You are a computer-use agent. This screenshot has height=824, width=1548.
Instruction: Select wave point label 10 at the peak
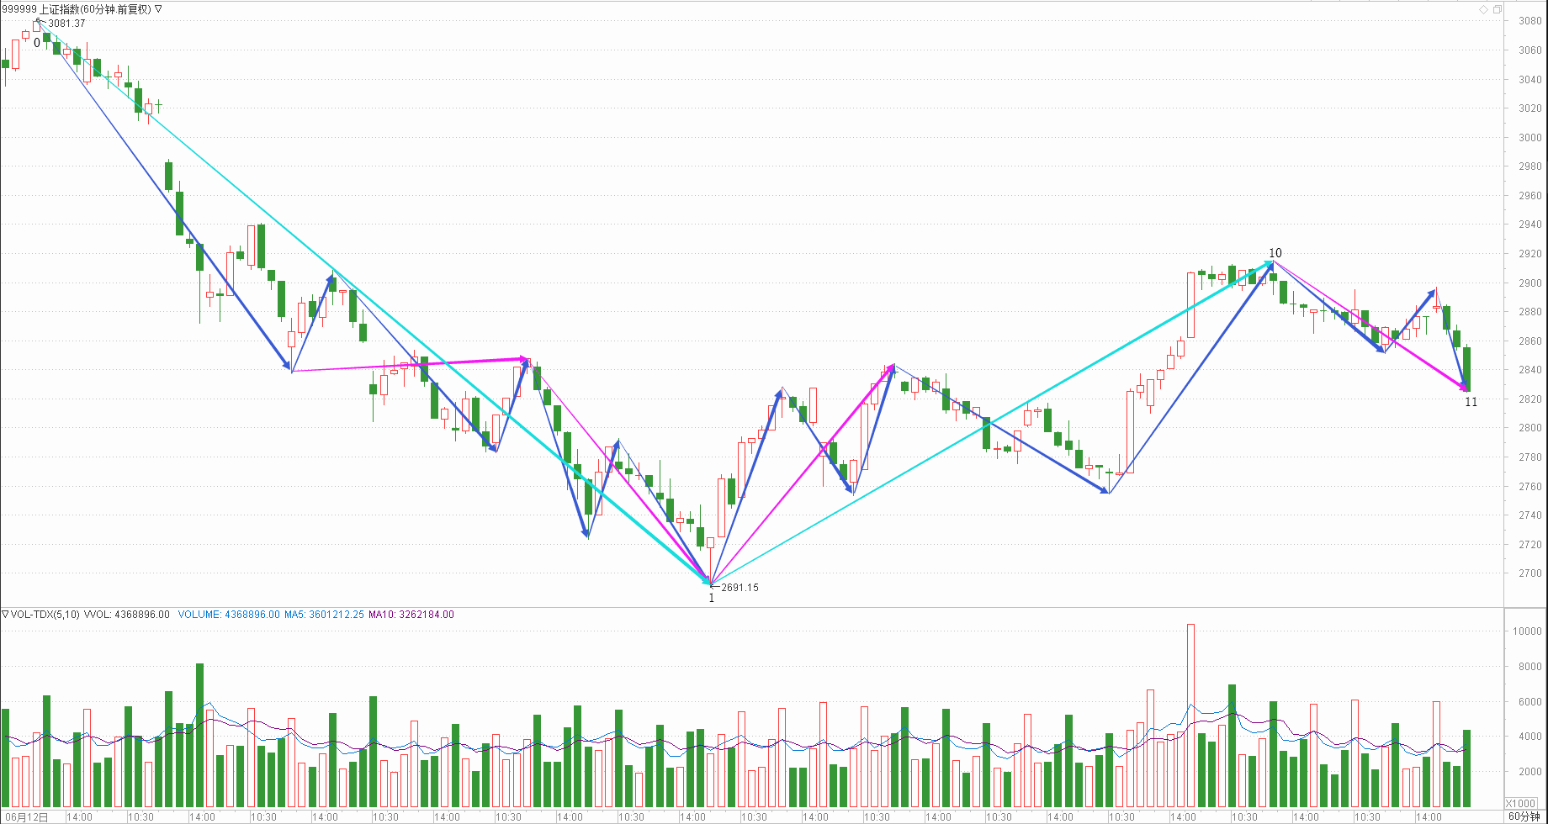click(x=1275, y=253)
